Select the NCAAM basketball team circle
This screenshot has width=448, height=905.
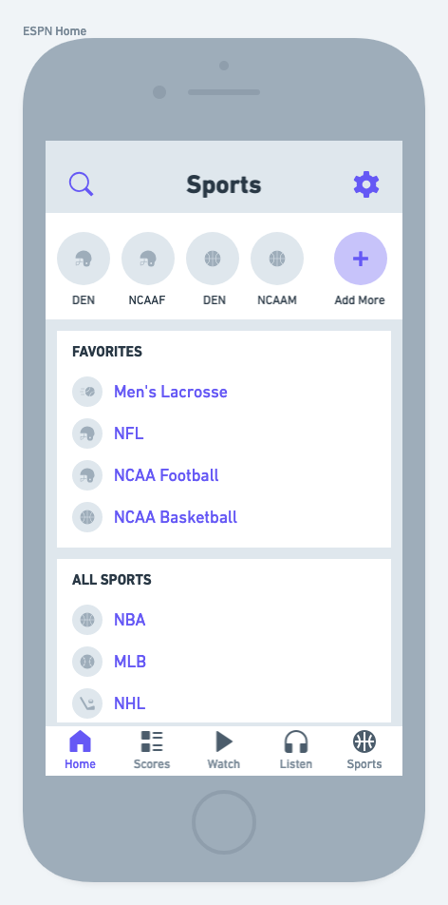tap(277, 259)
